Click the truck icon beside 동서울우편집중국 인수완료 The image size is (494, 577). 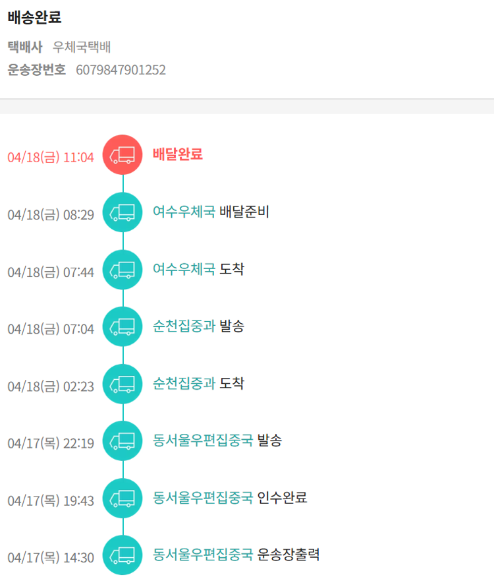[123, 498]
